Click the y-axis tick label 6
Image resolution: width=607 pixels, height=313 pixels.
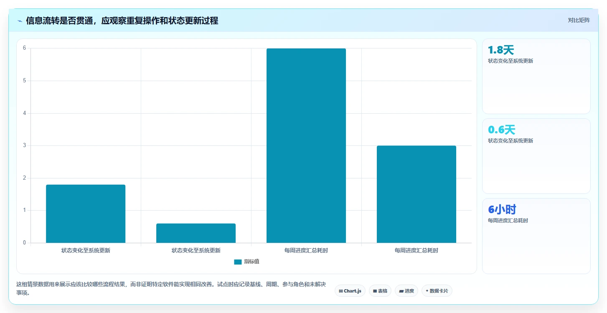click(25, 48)
